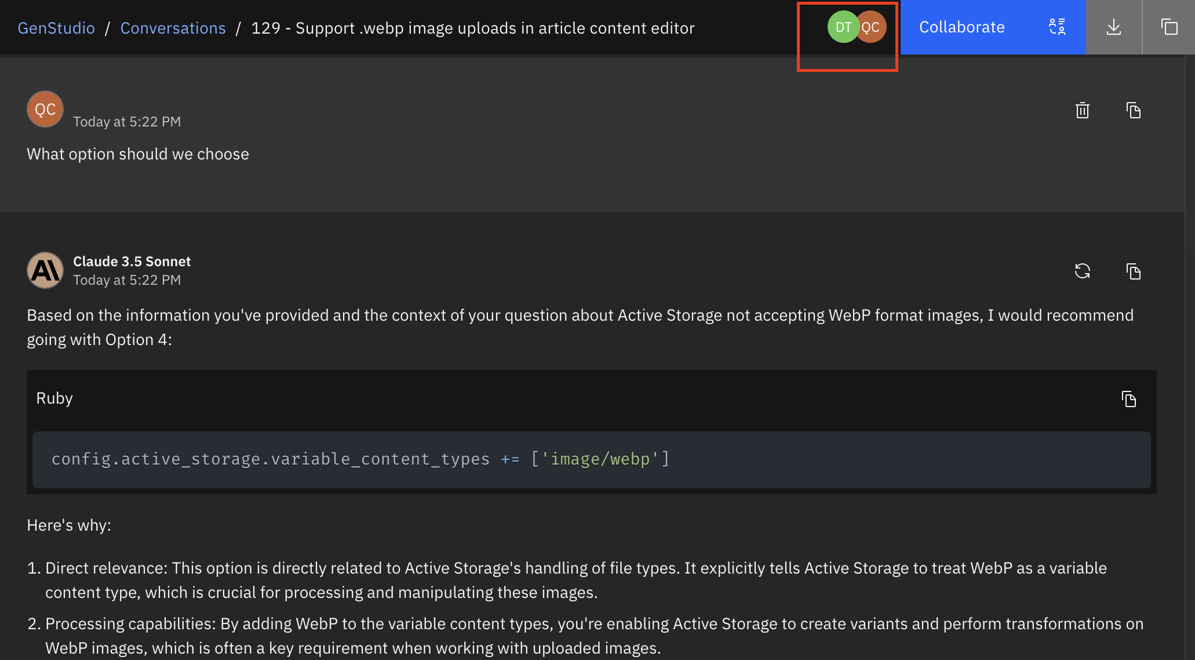The width and height of the screenshot is (1195, 660).
Task: Click the QC collaborator avatar in header
Action: [873, 27]
